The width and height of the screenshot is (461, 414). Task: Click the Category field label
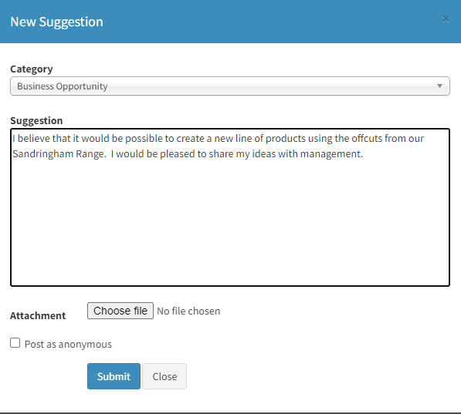[32, 69]
